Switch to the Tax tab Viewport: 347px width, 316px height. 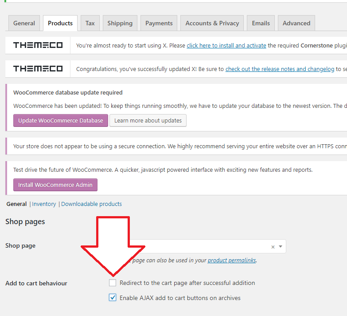point(90,23)
